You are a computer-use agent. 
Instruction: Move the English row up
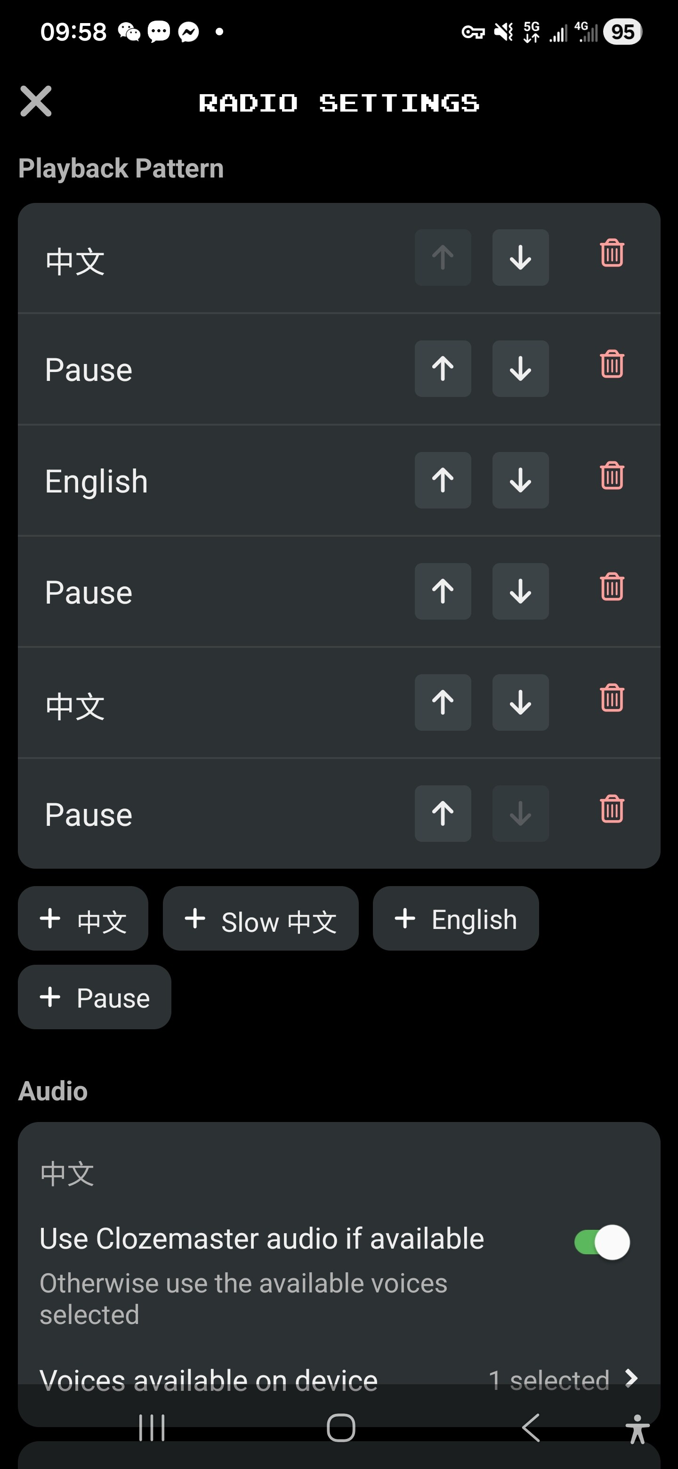(443, 480)
